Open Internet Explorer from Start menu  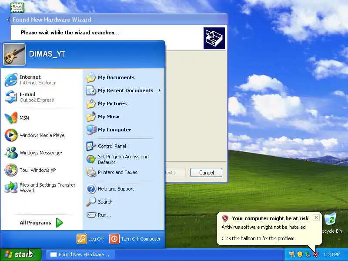pyautogui.click(x=11, y=80)
